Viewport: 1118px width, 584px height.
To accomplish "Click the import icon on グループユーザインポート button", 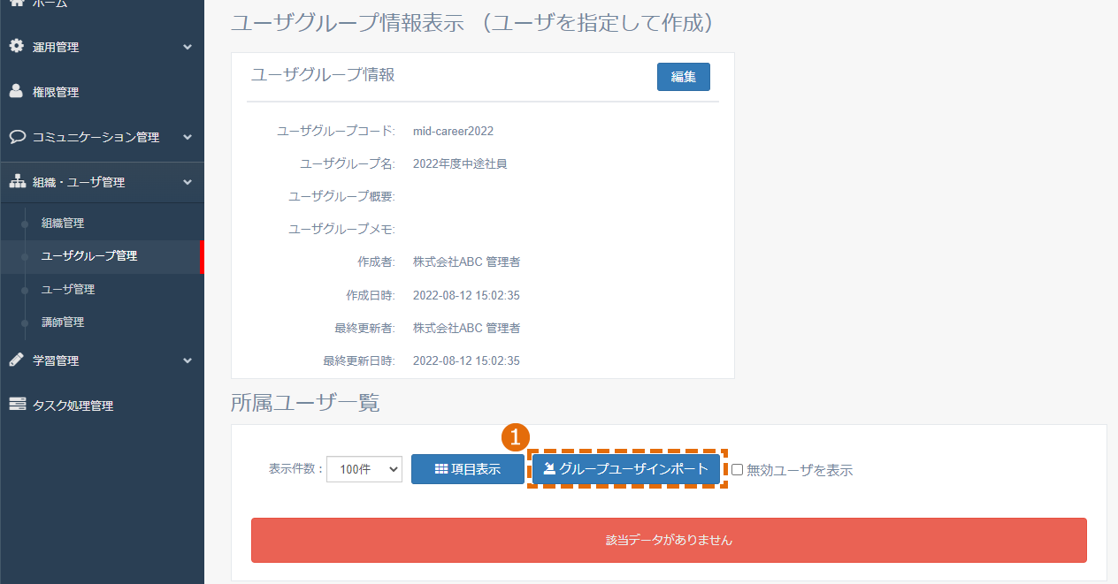I will coord(549,469).
